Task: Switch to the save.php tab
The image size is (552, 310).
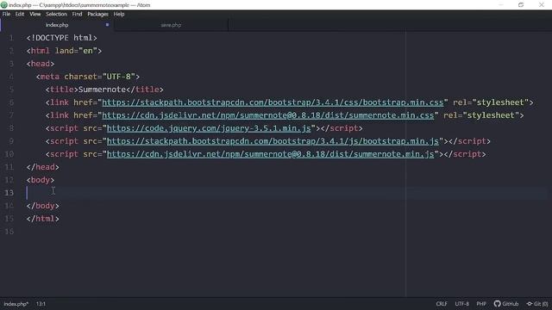Action: tap(171, 25)
